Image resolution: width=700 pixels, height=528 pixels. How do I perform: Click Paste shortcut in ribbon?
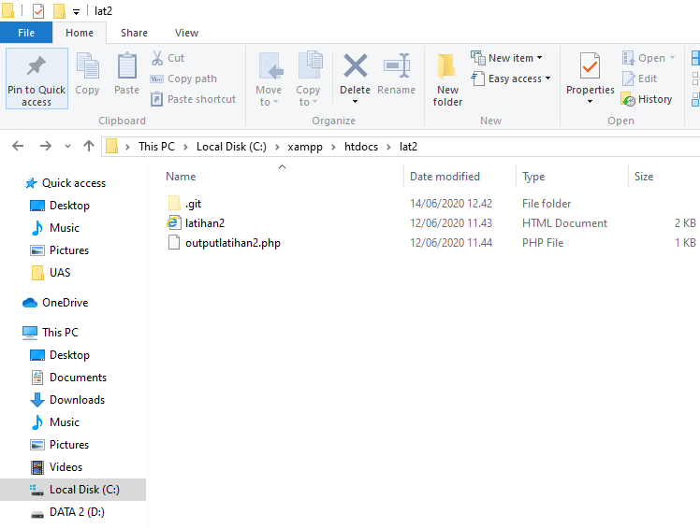coord(193,99)
